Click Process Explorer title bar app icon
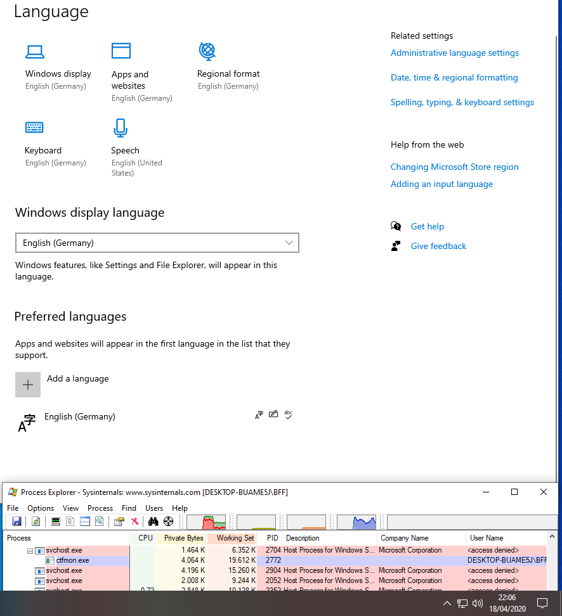 [x=13, y=492]
